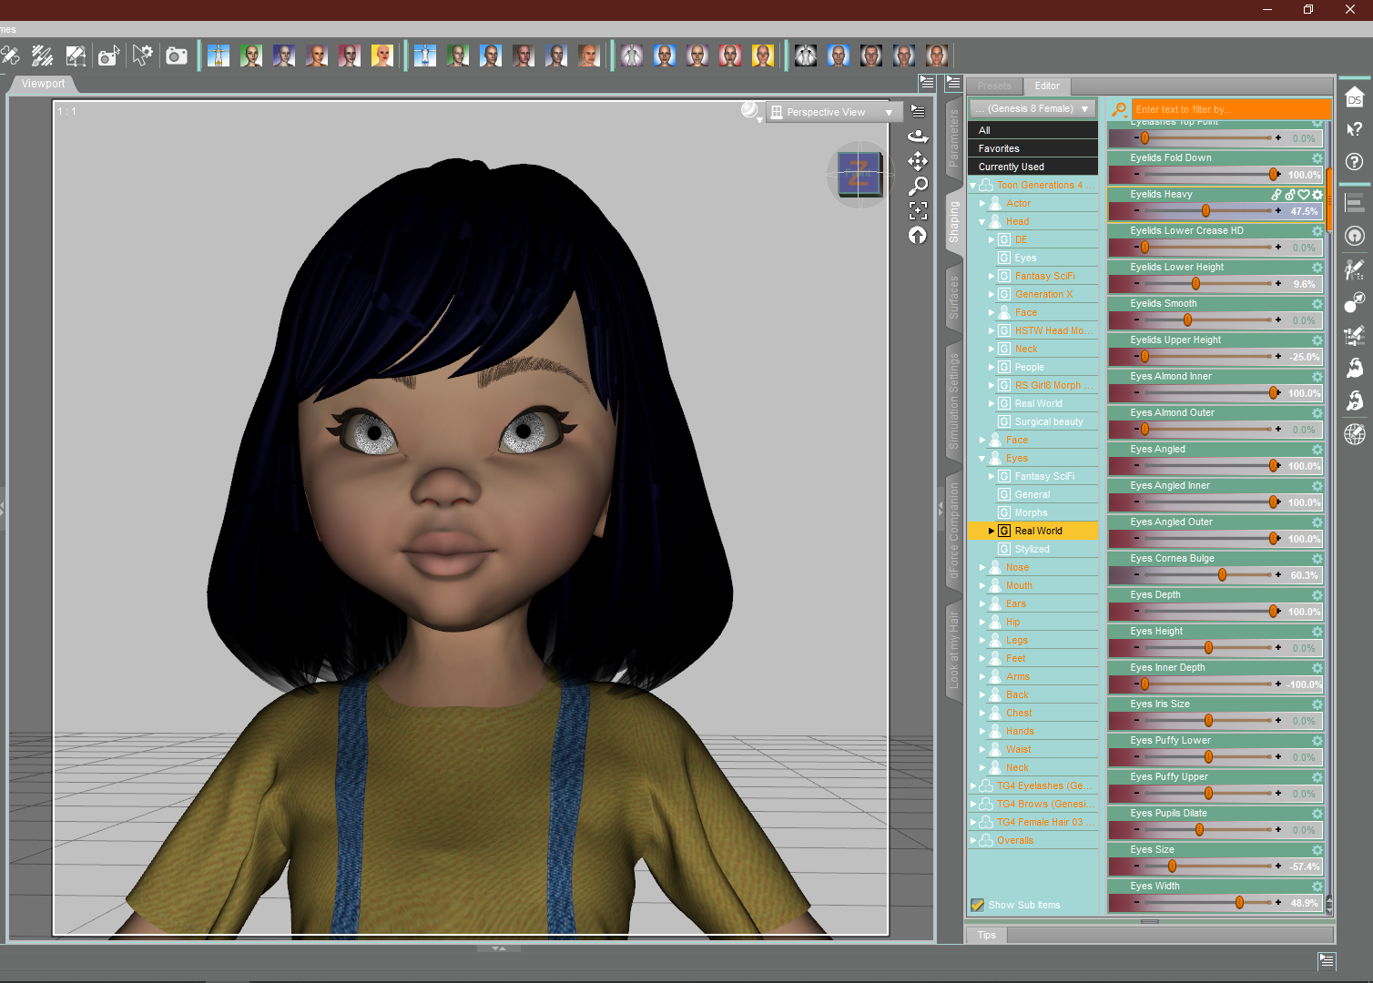The height and width of the screenshot is (983, 1373).
Task: Open the Shaping pane options menu icon
Action: [x=953, y=83]
